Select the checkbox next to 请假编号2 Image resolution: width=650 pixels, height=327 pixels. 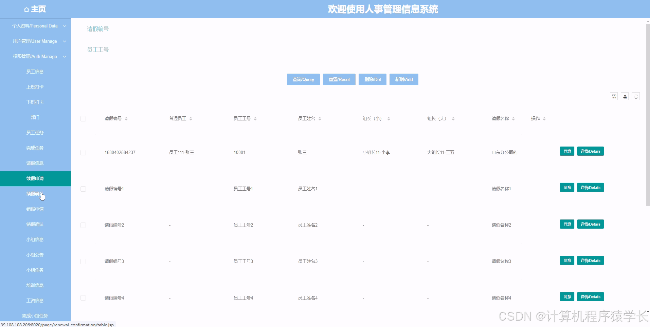[x=83, y=225]
